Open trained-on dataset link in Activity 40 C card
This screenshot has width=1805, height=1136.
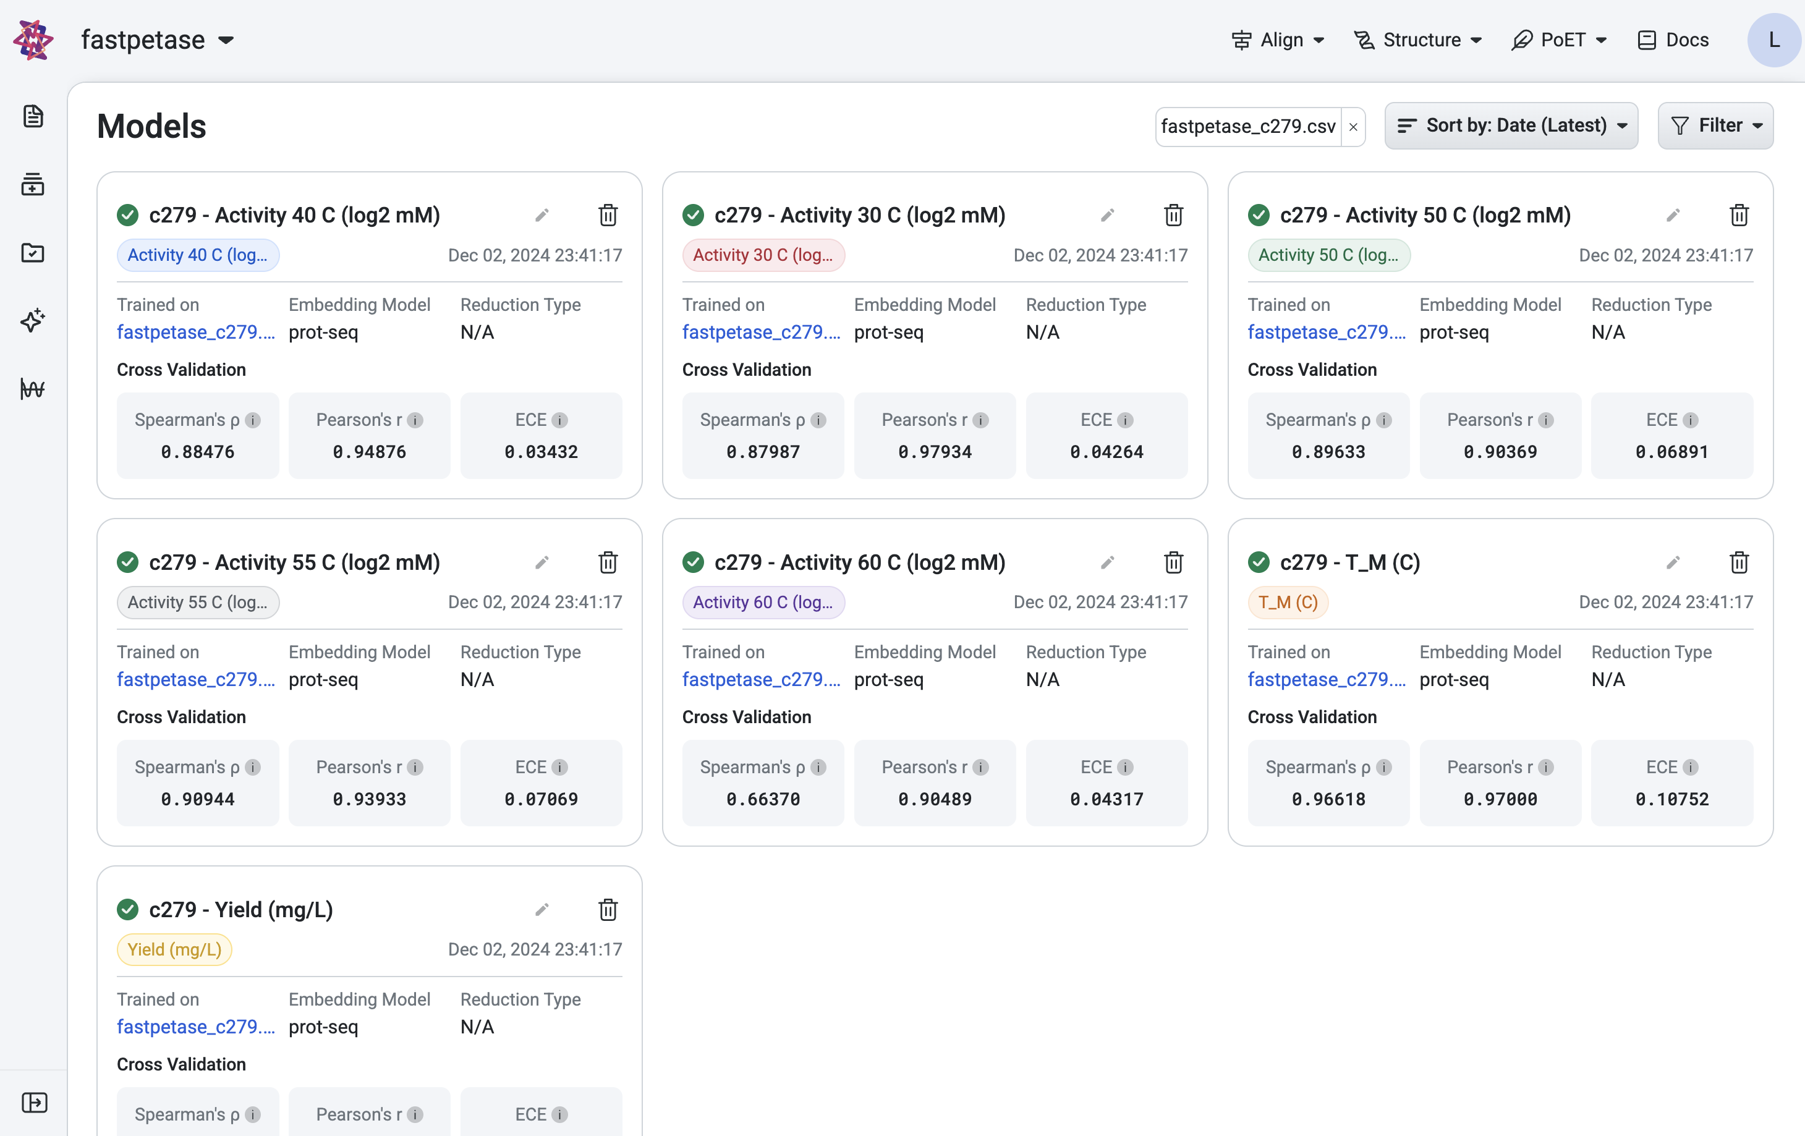click(195, 332)
